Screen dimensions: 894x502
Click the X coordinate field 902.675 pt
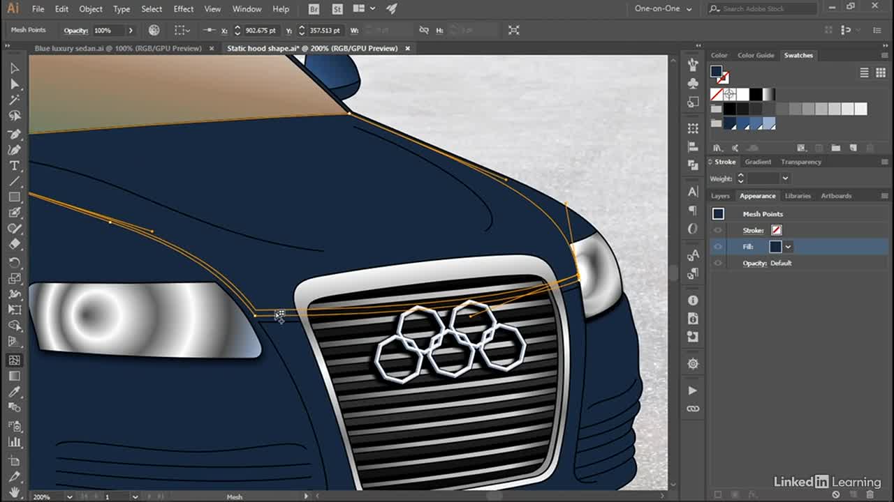pyautogui.click(x=261, y=31)
